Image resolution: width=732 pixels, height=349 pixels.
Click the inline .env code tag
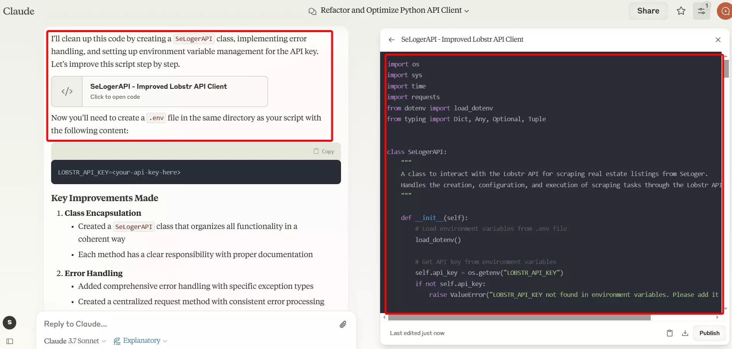pyautogui.click(x=156, y=118)
